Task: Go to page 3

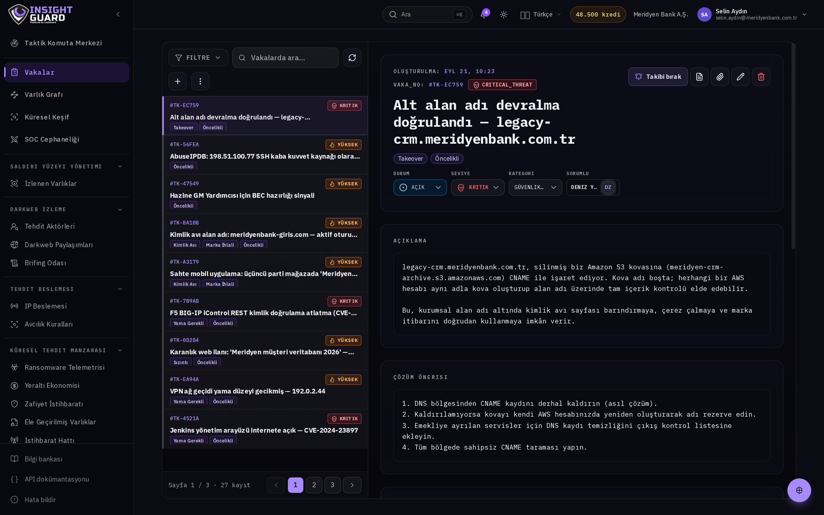Action: pos(333,485)
